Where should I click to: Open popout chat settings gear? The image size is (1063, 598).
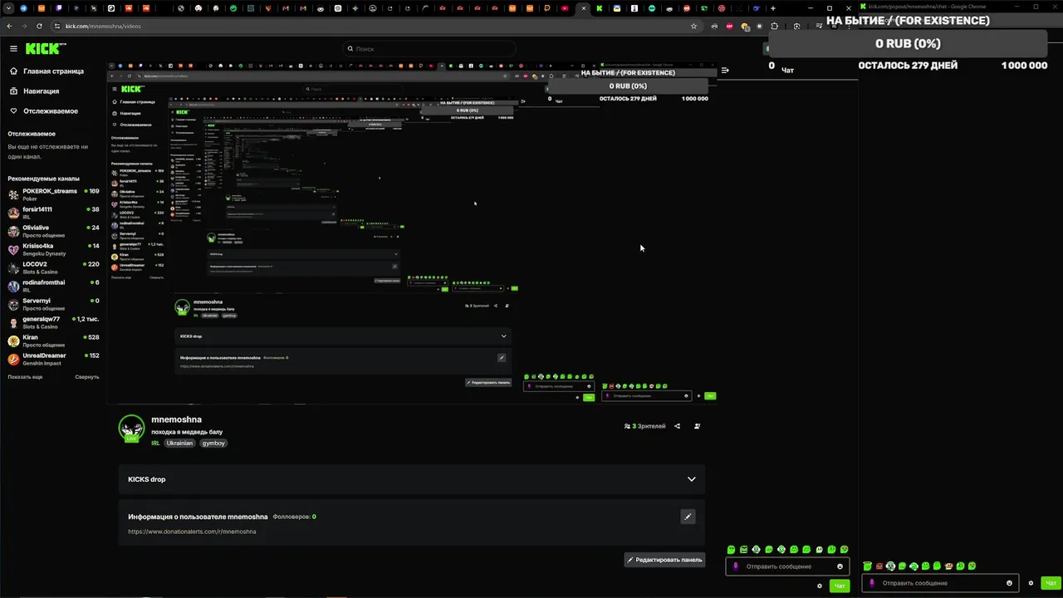[1031, 583]
